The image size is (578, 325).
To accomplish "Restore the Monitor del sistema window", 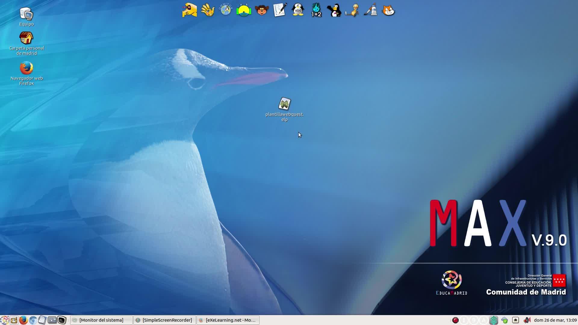I will 101,320.
